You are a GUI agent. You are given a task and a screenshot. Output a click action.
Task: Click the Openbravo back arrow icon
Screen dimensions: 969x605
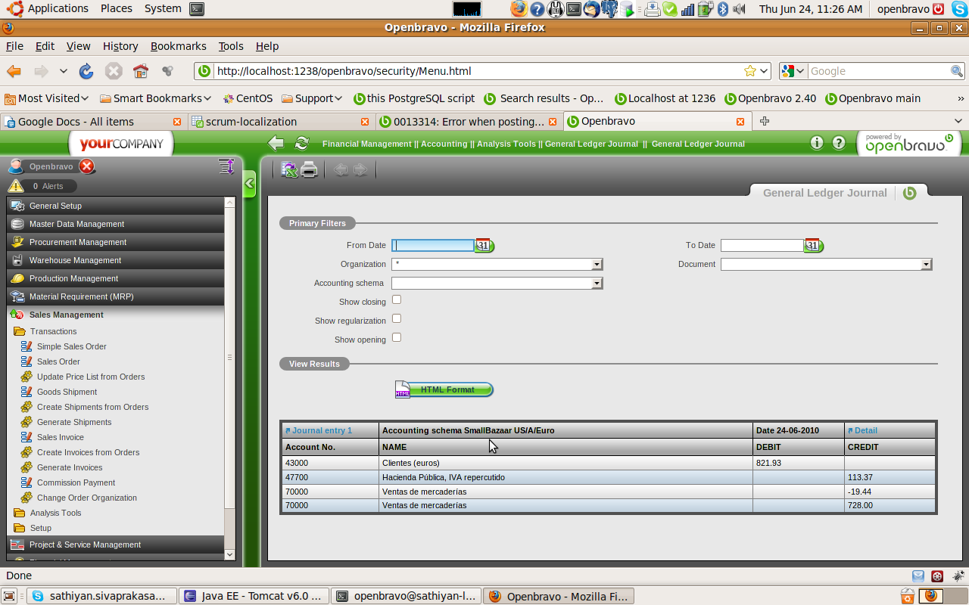point(276,144)
